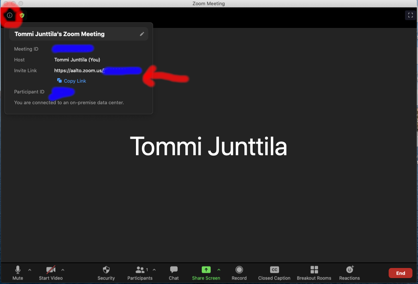The image size is (418, 284).
Task: Enter full screen mode icon
Action: (411, 15)
